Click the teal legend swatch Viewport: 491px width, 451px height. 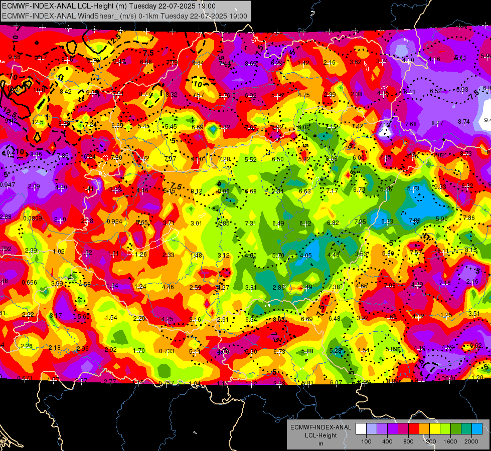point(466,428)
